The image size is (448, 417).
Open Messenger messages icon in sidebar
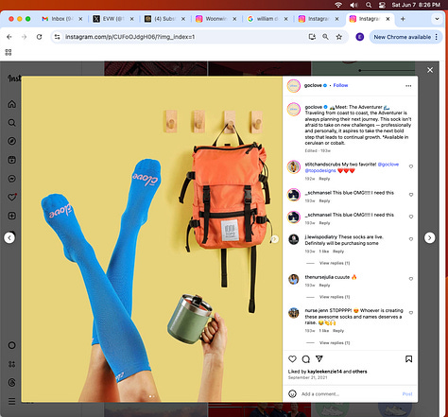pyautogui.click(x=12, y=179)
